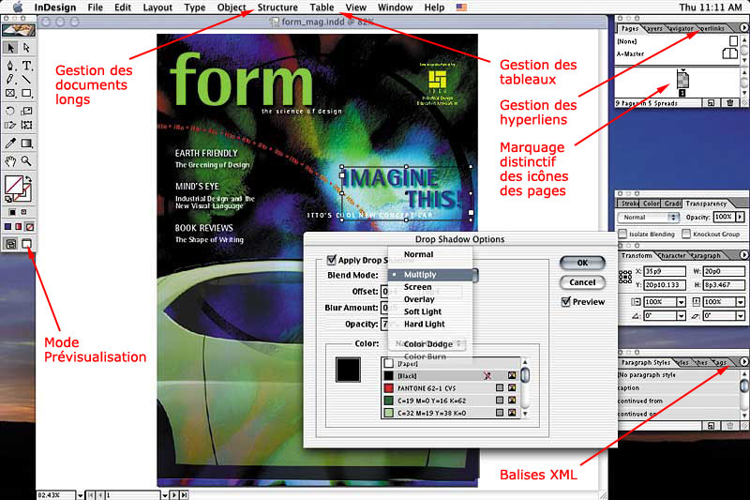Click Cancel in Drop Shadow Options

(582, 282)
